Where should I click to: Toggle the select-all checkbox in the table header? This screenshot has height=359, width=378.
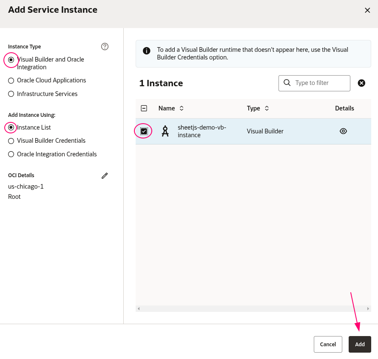(x=144, y=108)
